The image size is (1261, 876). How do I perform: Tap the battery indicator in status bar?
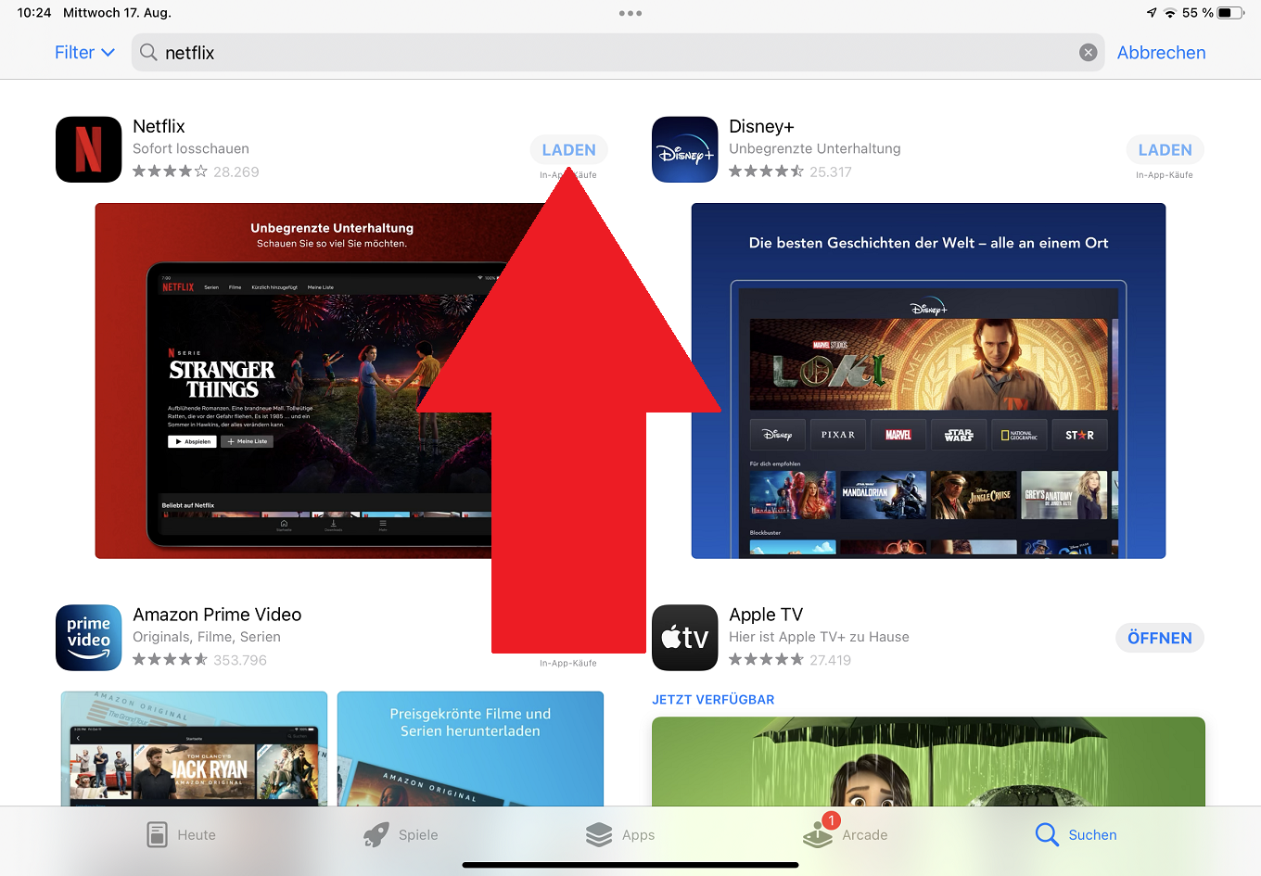pyautogui.click(x=1229, y=13)
